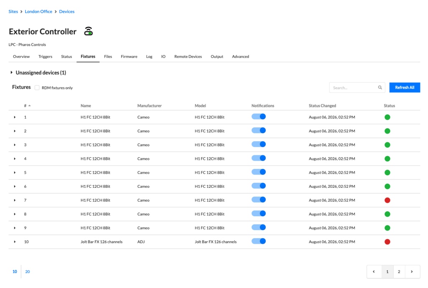Image resolution: width=428 pixels, height=288 pixels.
Task: Open London Office breadcrumb link
Action: point(38,11)
